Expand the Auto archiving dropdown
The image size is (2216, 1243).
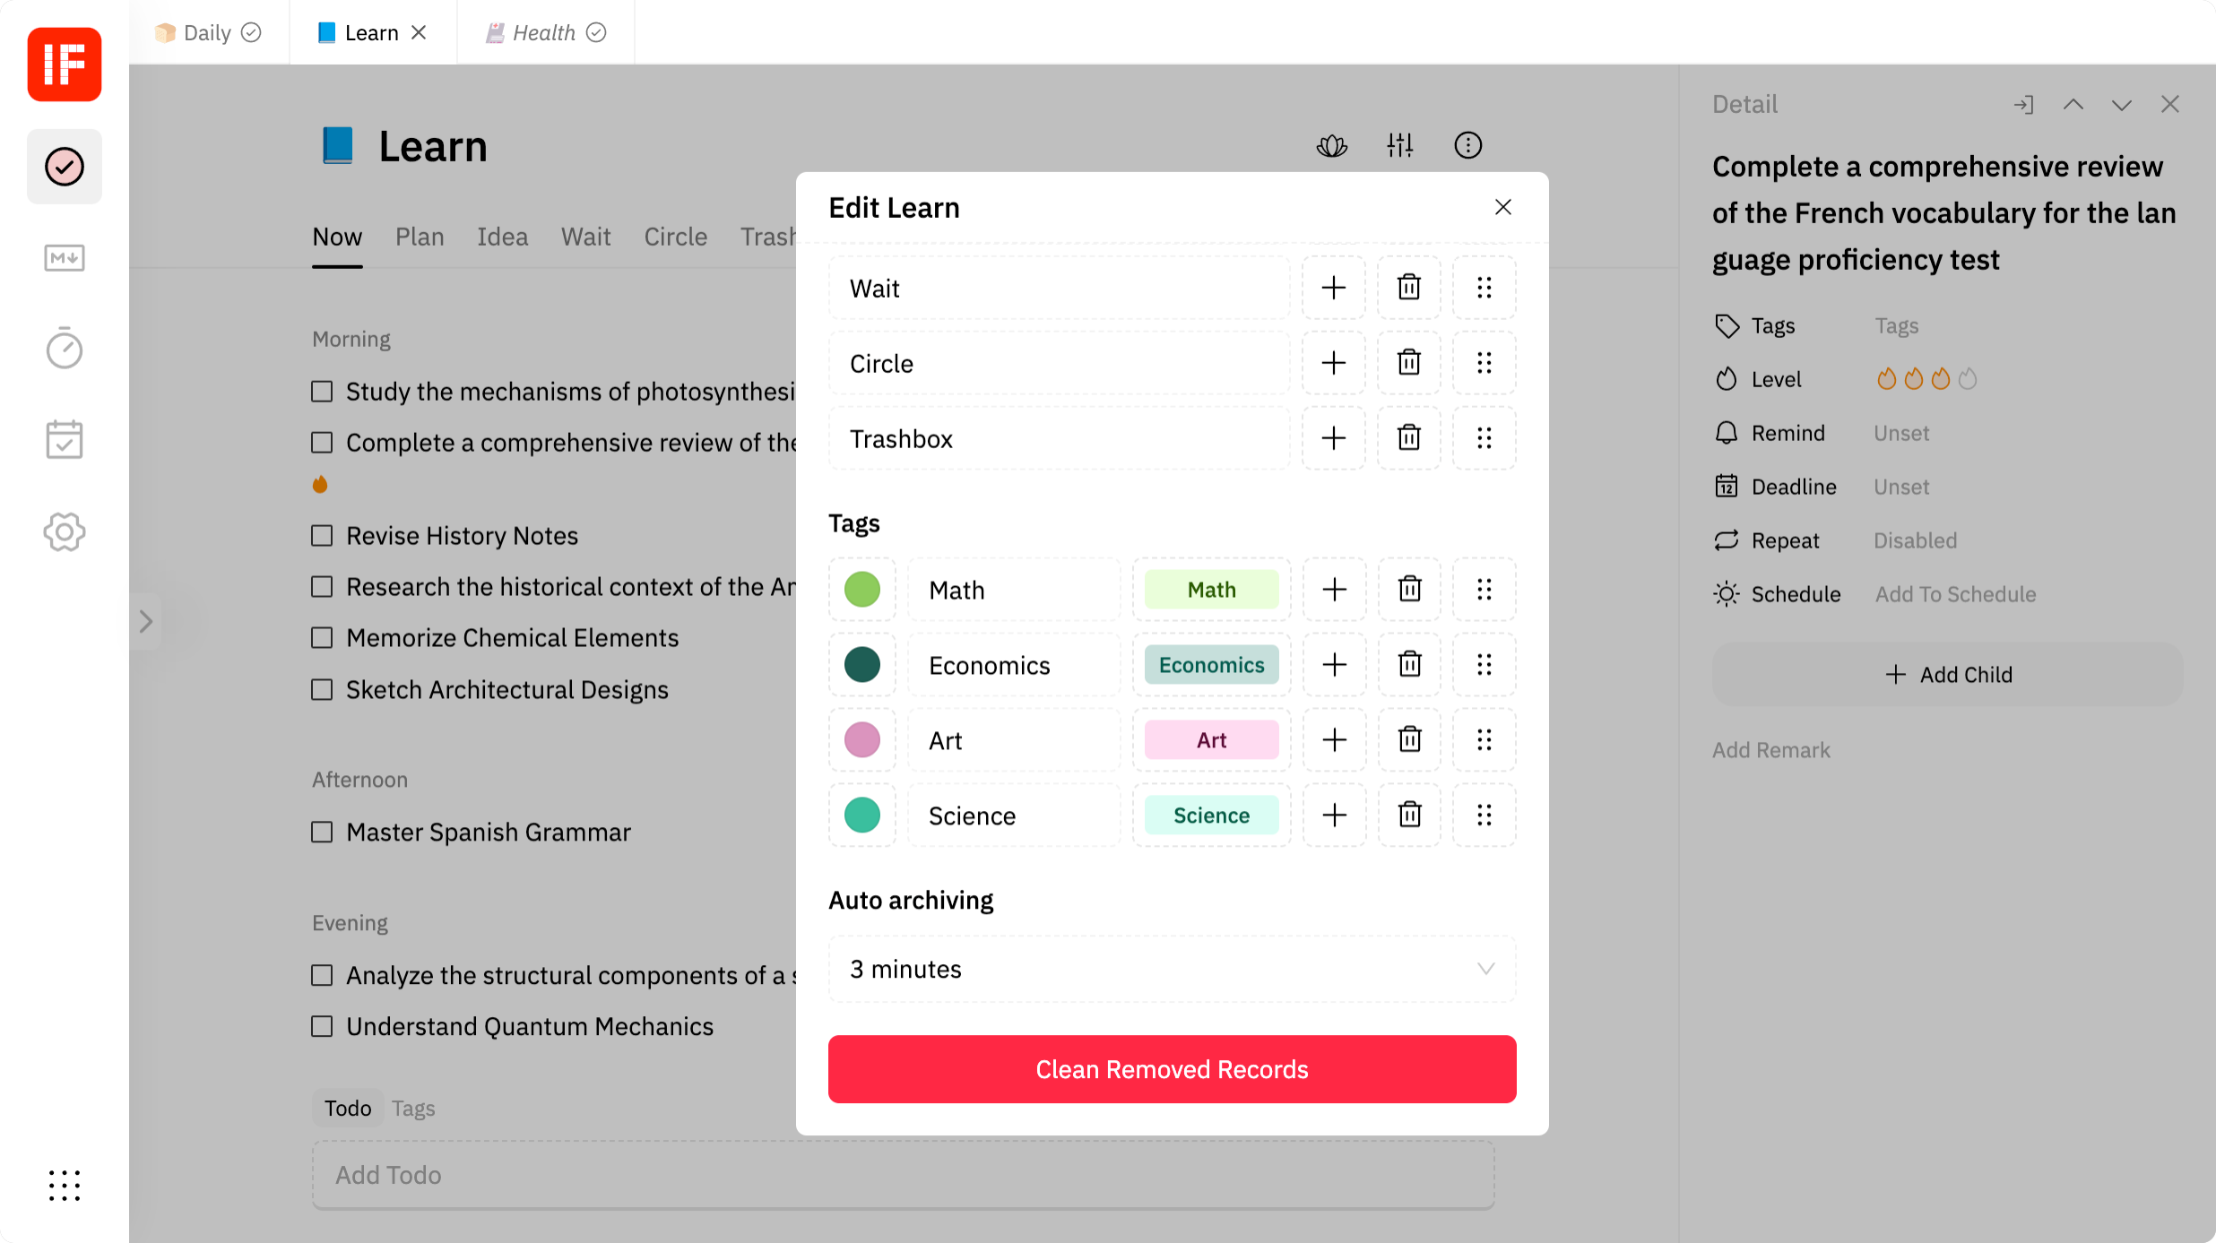(x=1172, y=969)
